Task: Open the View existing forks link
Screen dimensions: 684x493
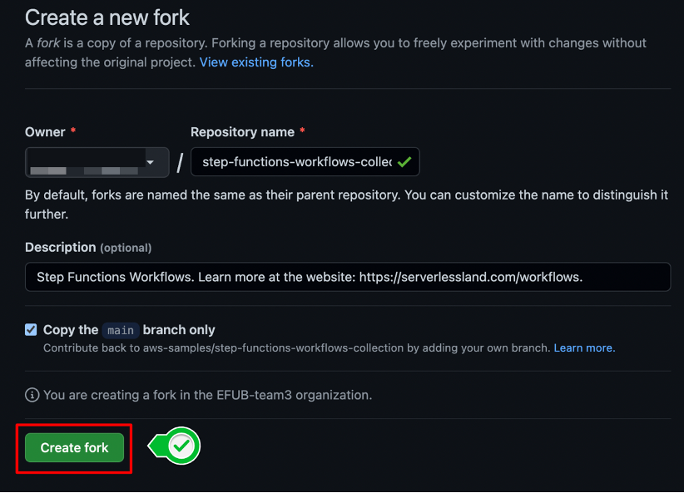Action: 256,62
